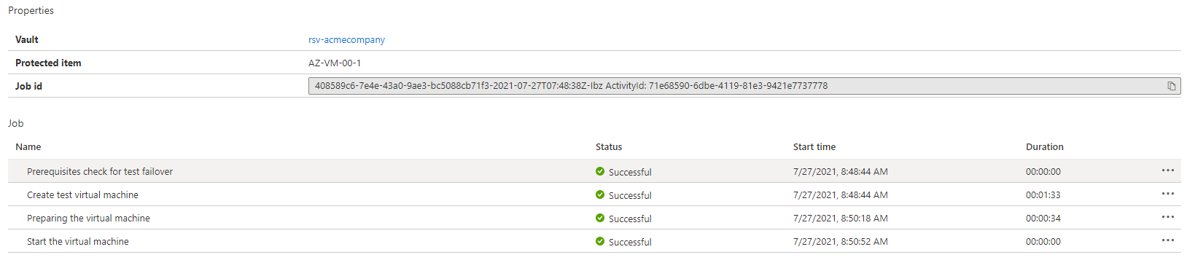Screen dimensions: 1187x279
Task: Open ellipsis menu for Preparing the virtual machine
Action: point(1168,217)
